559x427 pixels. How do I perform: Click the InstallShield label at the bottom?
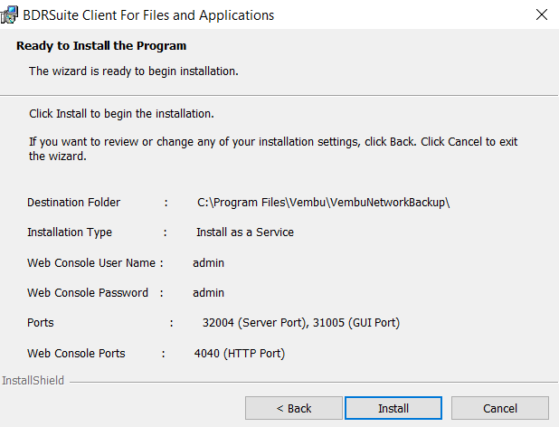tap(33, 380)
